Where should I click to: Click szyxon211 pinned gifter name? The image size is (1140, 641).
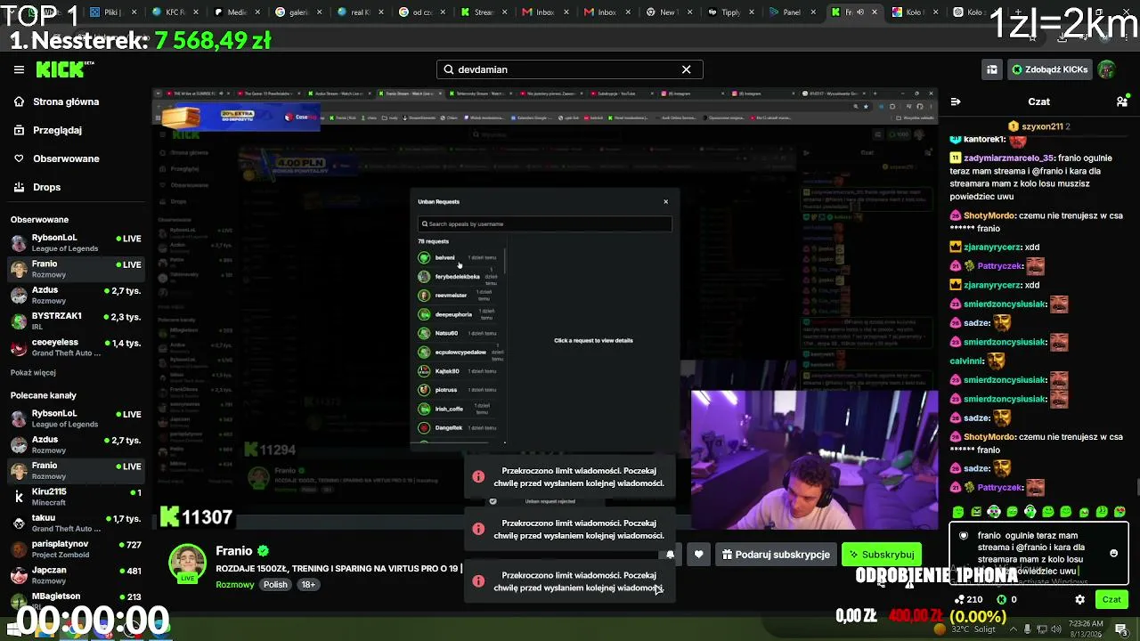1042,126
